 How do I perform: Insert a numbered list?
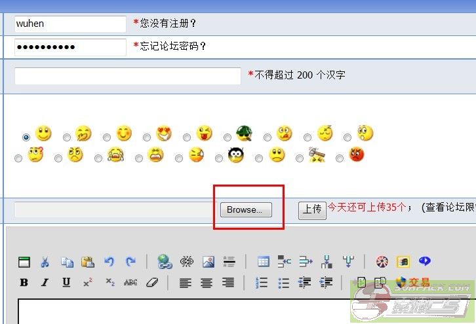coord(262,283)
